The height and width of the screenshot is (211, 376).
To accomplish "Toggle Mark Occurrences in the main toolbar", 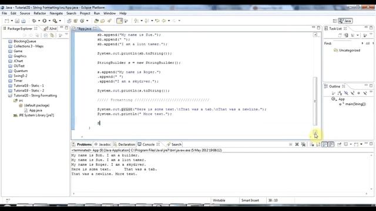I will pyautogui.click(x=119, y=21).
